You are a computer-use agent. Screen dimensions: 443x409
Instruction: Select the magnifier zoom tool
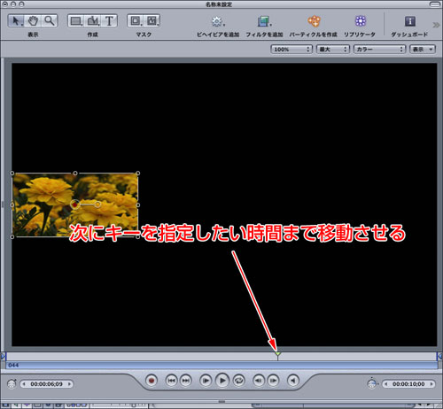click(x=49, y=21)
